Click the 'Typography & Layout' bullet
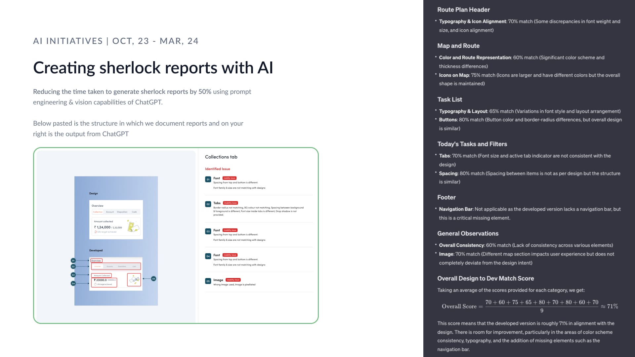This screenshot has width=635, height=357. (529, 111)
